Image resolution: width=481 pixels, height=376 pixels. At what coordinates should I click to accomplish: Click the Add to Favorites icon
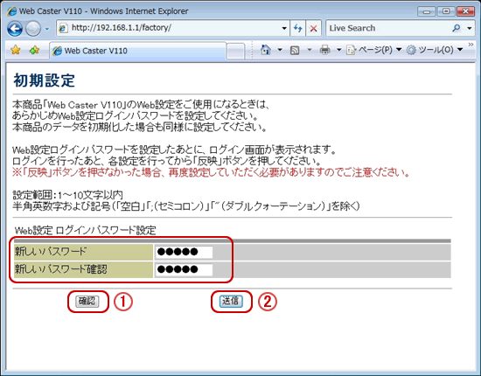[34, 50]
